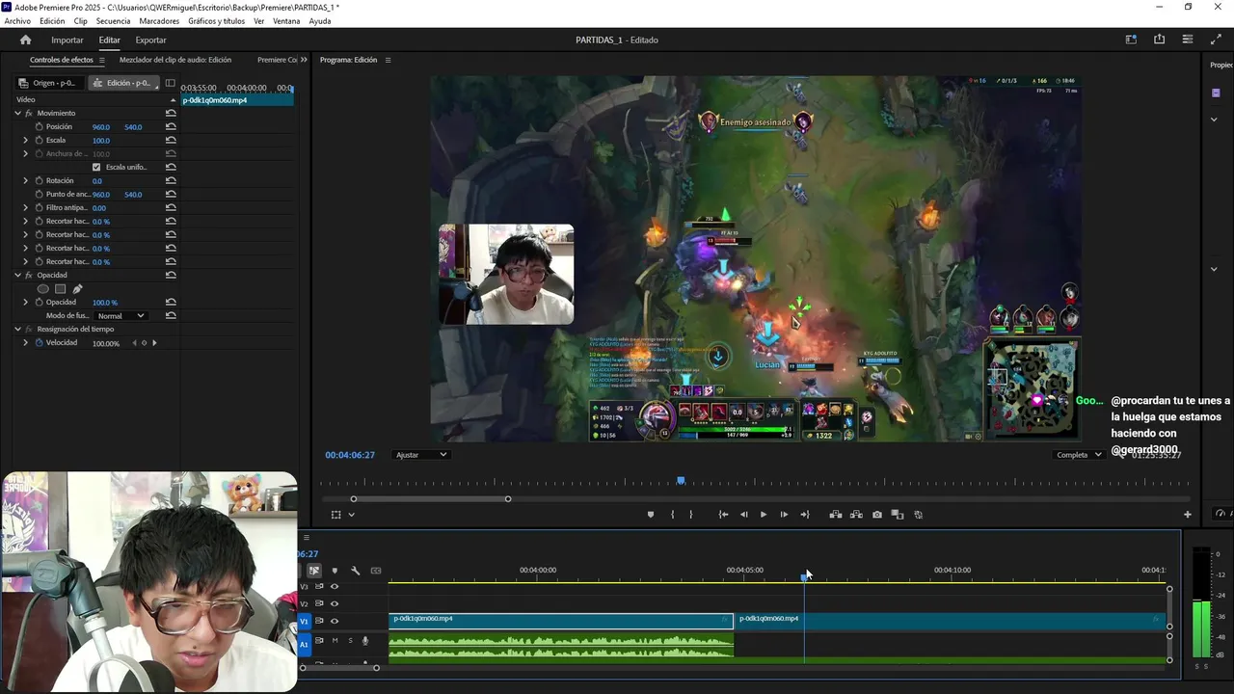Open Completa playback resolution dropdown
1234x694 pixels.
click(1079, 455)
